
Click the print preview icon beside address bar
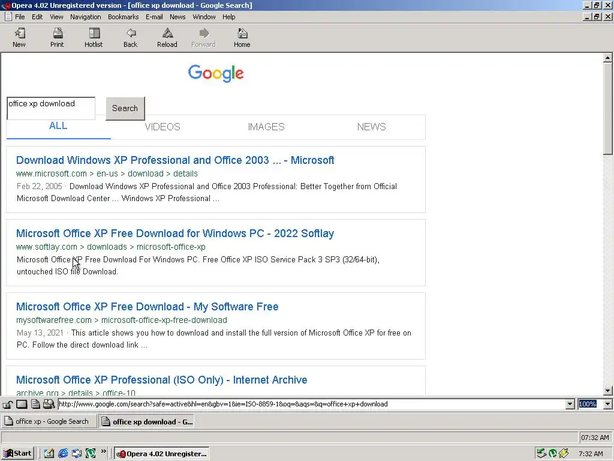tap(49, 404)
